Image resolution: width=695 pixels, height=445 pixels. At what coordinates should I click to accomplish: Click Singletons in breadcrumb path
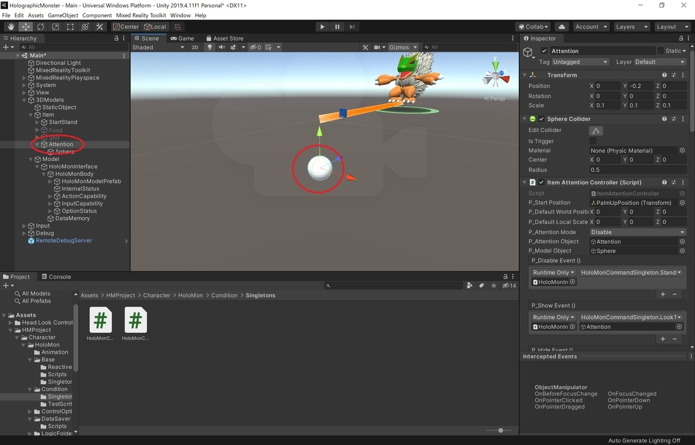pyautogui.click(x=260, y=296)
